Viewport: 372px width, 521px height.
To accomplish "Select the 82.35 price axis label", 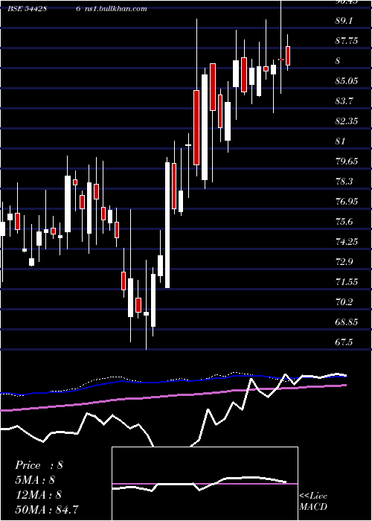I will [x=347, y=121].
